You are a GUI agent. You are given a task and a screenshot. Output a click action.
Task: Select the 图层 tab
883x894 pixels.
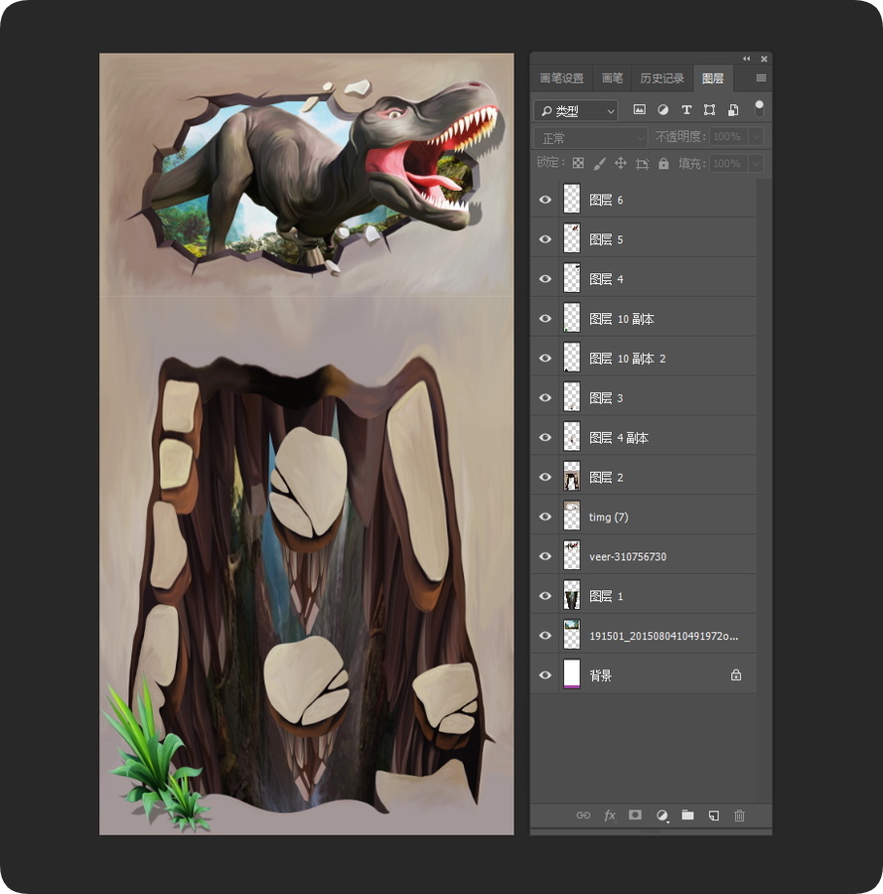coord(713,78)
